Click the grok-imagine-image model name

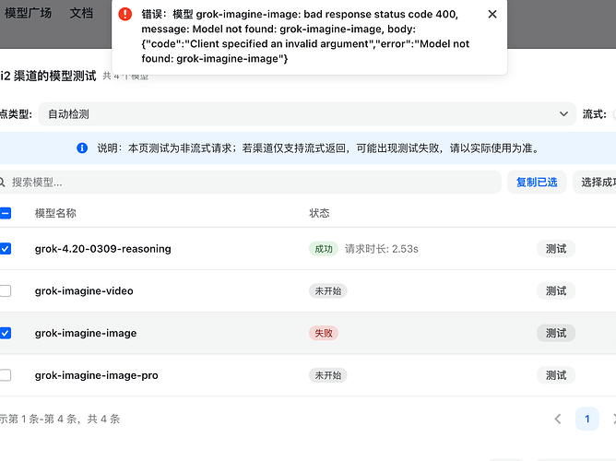[x=86, y=333]
